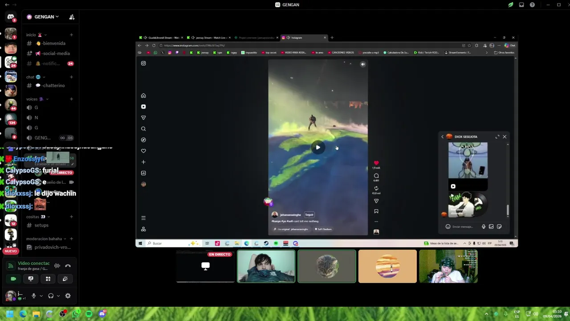Viewport: 570px width, 321px height.
Task: Open the server with 134 notifications
Action: pyautogui.click(x=11, y=119)
